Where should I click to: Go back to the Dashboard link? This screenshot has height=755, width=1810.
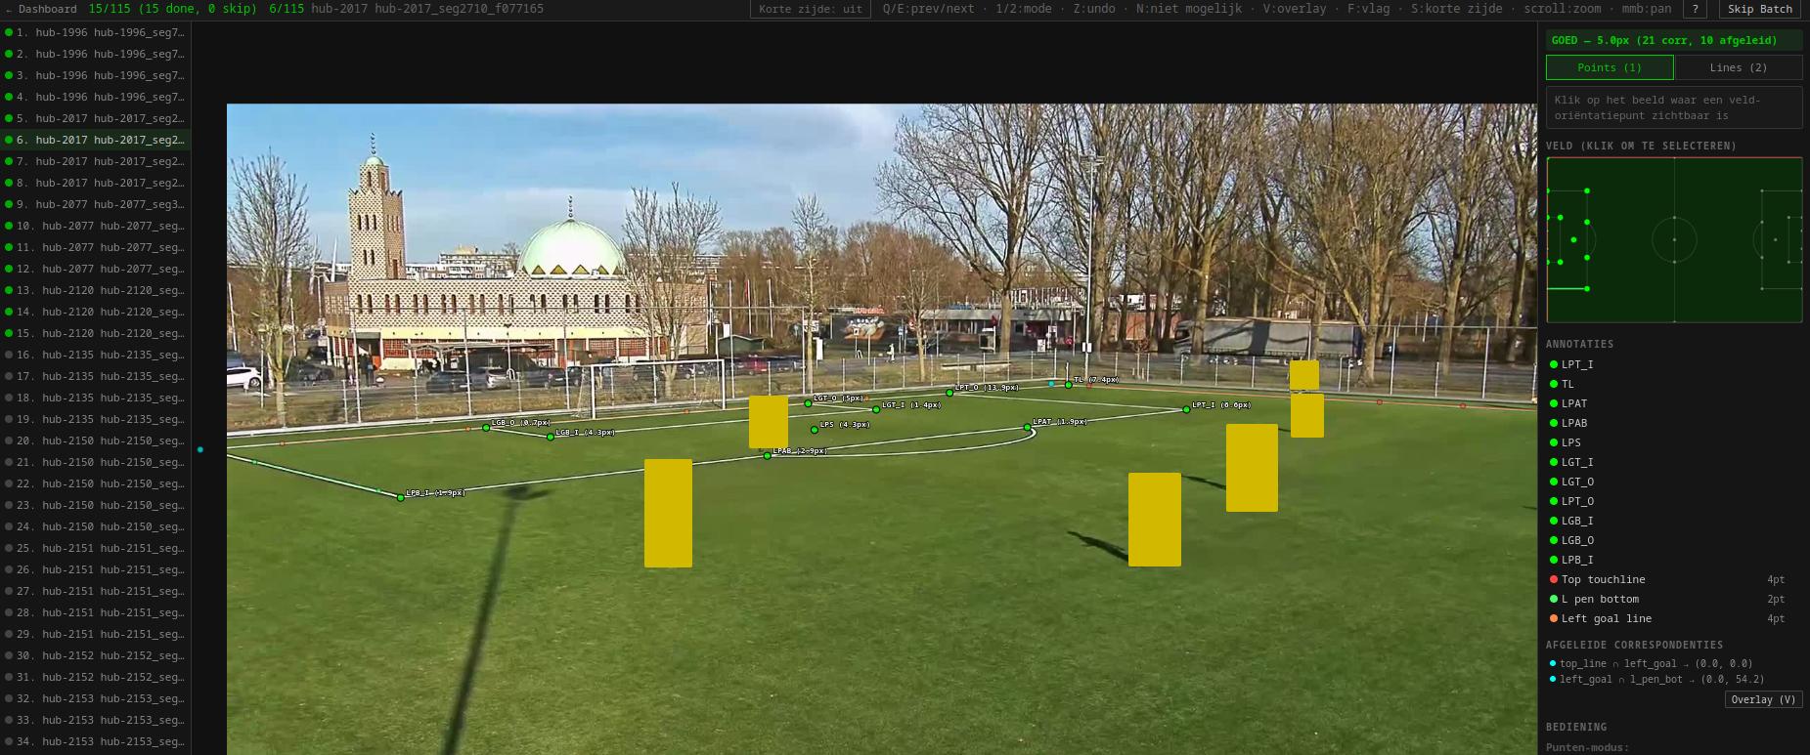pyautogui.click(x=41, y=9)
